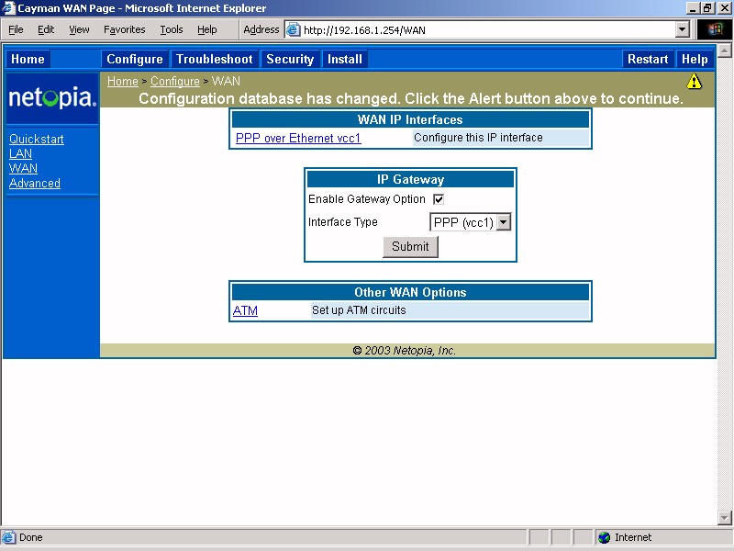Restore the browser window size
Viewport: 734px width, 551px height.
point(707,8)
